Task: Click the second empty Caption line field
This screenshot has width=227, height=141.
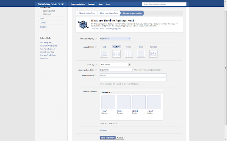Action: pyautogui.click(x=133, y=79)
